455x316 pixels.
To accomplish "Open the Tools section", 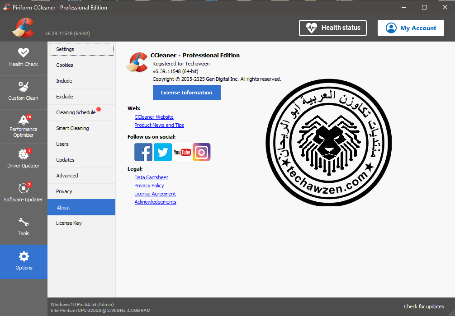I will [x=24, y=228].
